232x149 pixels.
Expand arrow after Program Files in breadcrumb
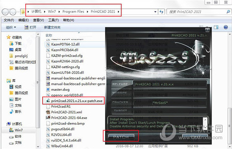(87, 12)
